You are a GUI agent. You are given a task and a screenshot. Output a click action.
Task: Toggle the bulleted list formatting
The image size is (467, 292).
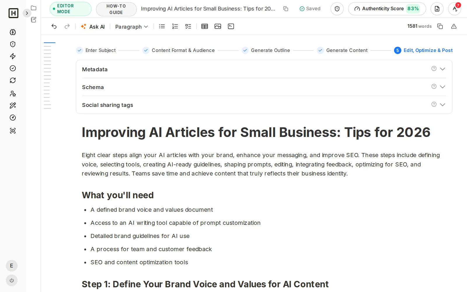click(x=162, y=26)
